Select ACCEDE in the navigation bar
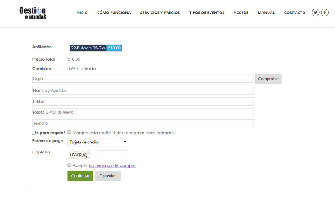The height and width of the screenshot is (223, 335). pos(241,13)
